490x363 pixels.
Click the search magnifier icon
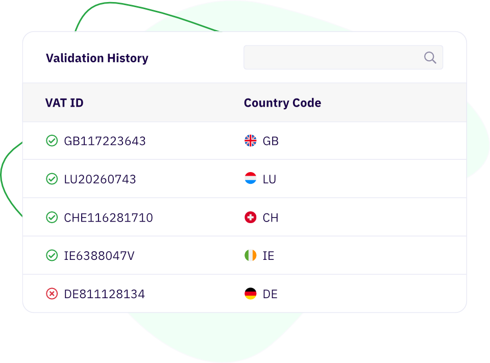tap(430, 58)
